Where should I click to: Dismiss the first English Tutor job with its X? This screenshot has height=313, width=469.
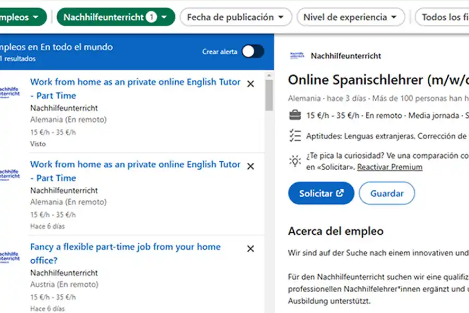pos(250,83)
